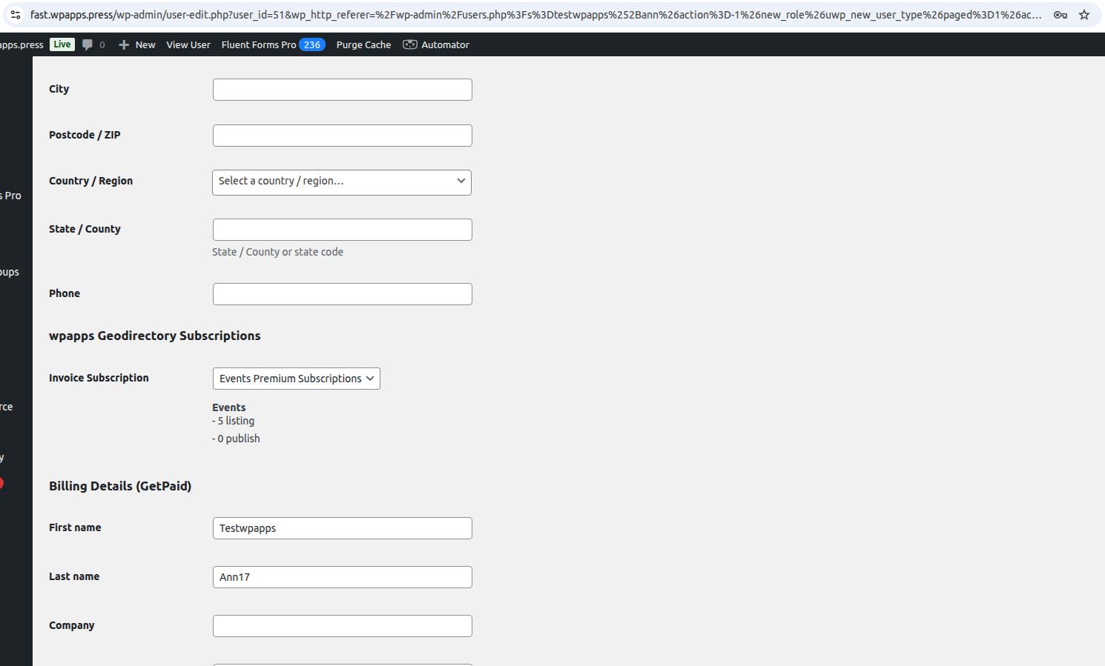Click the New link in admin bar
The width and height of the screenshot is (1105, 666).
pos(145,45)
